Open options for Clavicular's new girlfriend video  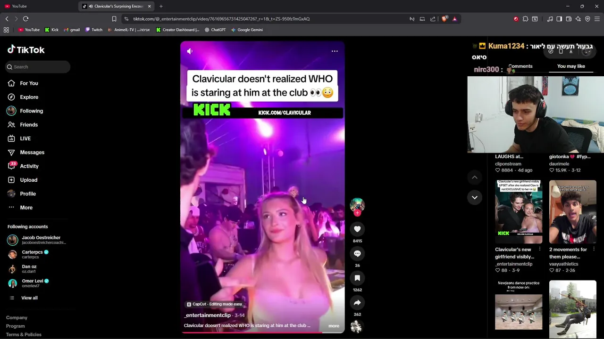(539, 250)
